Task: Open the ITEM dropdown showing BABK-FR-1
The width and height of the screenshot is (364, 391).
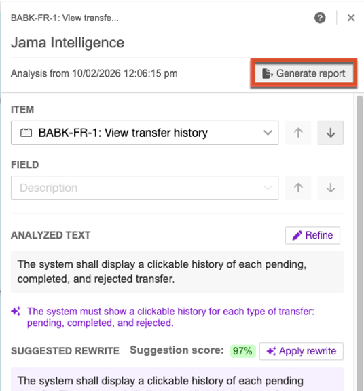Action: (x=145, y=133)
